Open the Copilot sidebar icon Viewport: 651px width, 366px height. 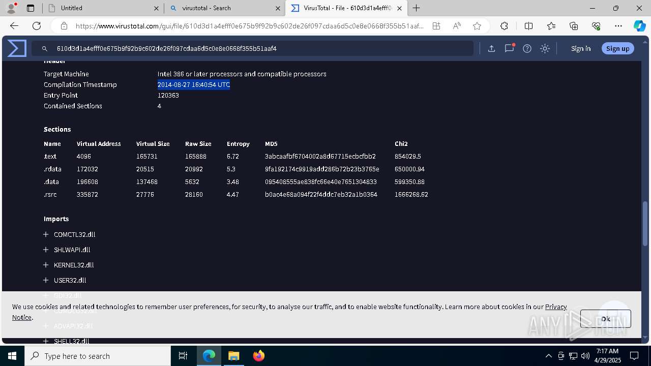coord(639,26)
